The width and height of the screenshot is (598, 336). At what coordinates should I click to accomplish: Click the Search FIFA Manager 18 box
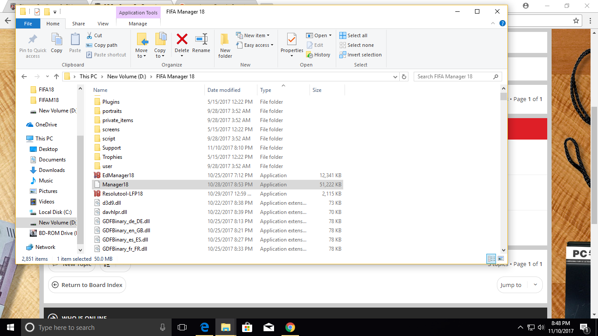point(458,77)
